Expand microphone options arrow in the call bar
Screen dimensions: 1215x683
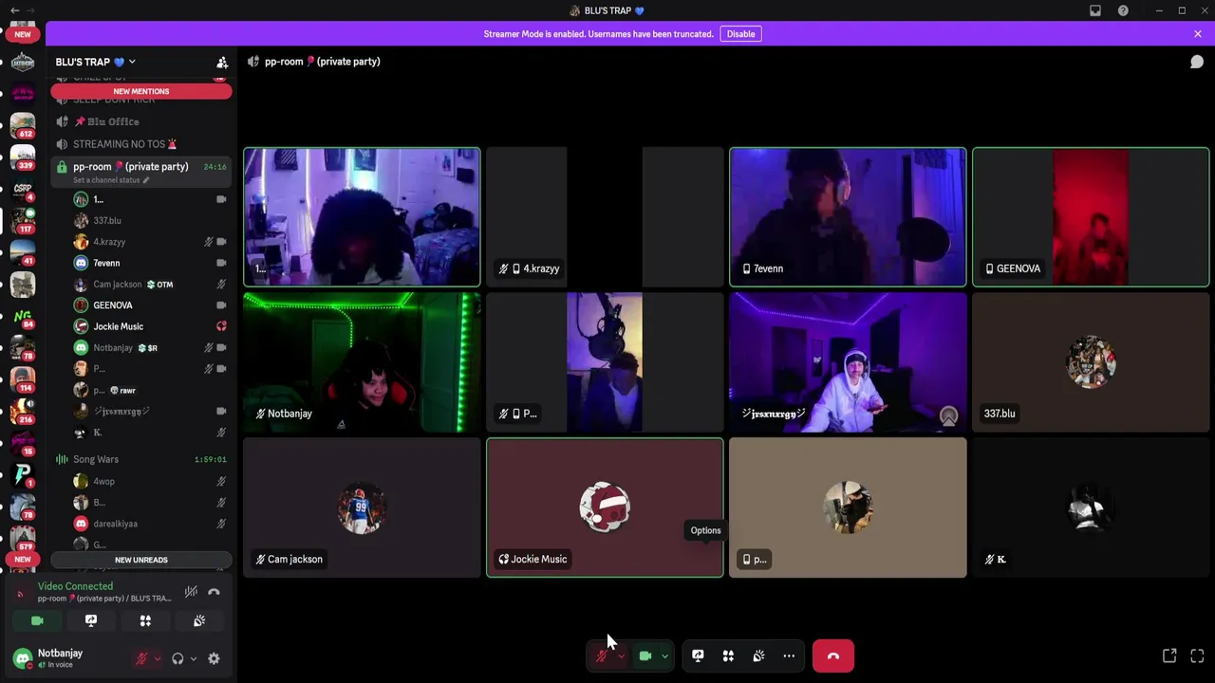pos(621,655)
